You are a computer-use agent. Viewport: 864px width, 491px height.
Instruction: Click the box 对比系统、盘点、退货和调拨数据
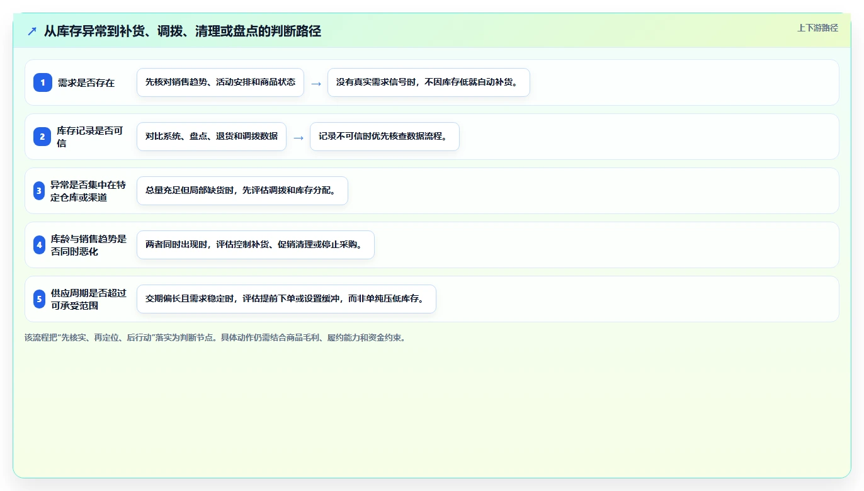pos(212,137)
